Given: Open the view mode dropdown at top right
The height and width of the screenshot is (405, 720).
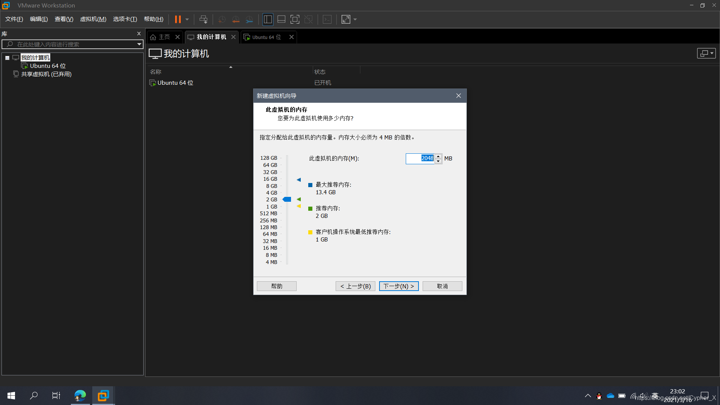Looking at the screenshot, I should [706, 53].
